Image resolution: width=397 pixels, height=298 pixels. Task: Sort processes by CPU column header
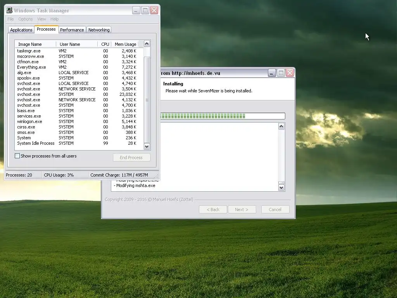(105, 44)
